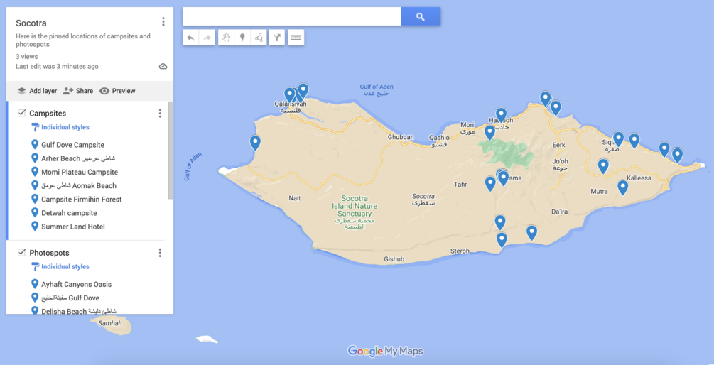714x365 pixels.
Task: Click the search magnifier button
Action: (x=421, y=17)
